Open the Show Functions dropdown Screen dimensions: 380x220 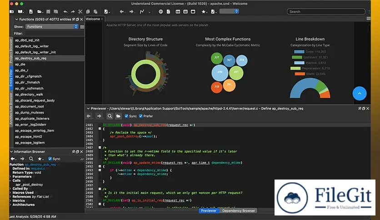click(x=52, y=27)
